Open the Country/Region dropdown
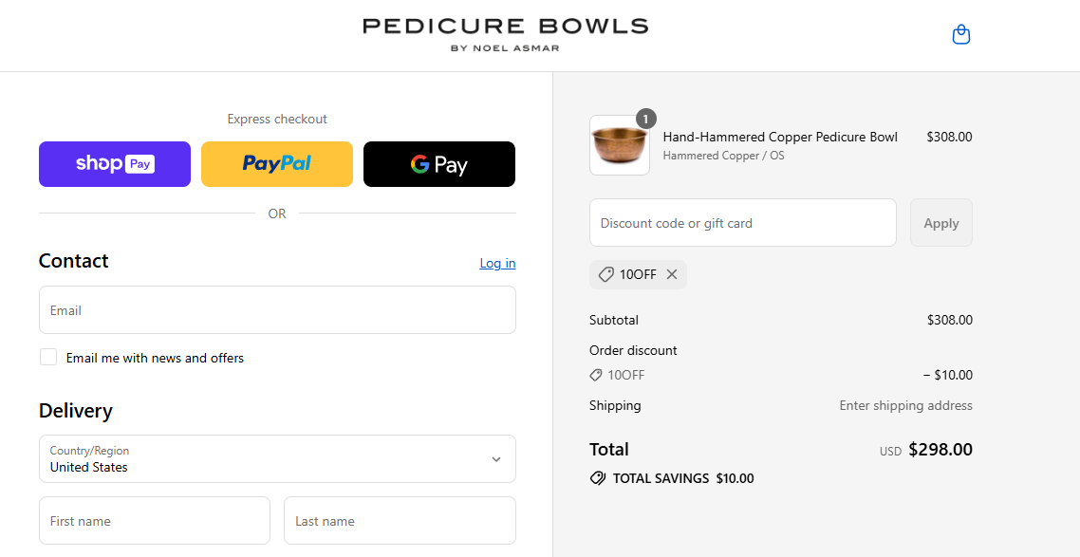 (277, 458)
